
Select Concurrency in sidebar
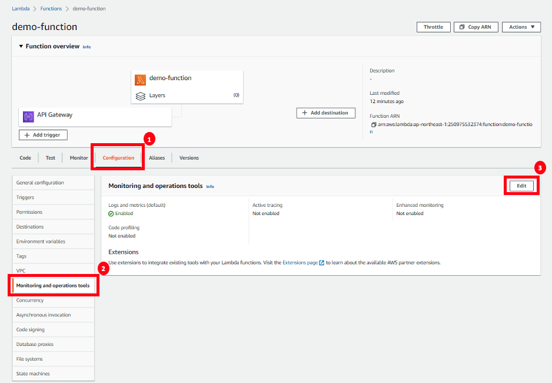point(53,300)
